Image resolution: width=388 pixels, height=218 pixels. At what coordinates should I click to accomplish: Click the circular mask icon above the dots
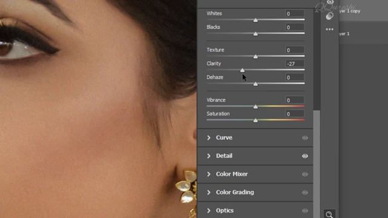[x=329, y=16]
